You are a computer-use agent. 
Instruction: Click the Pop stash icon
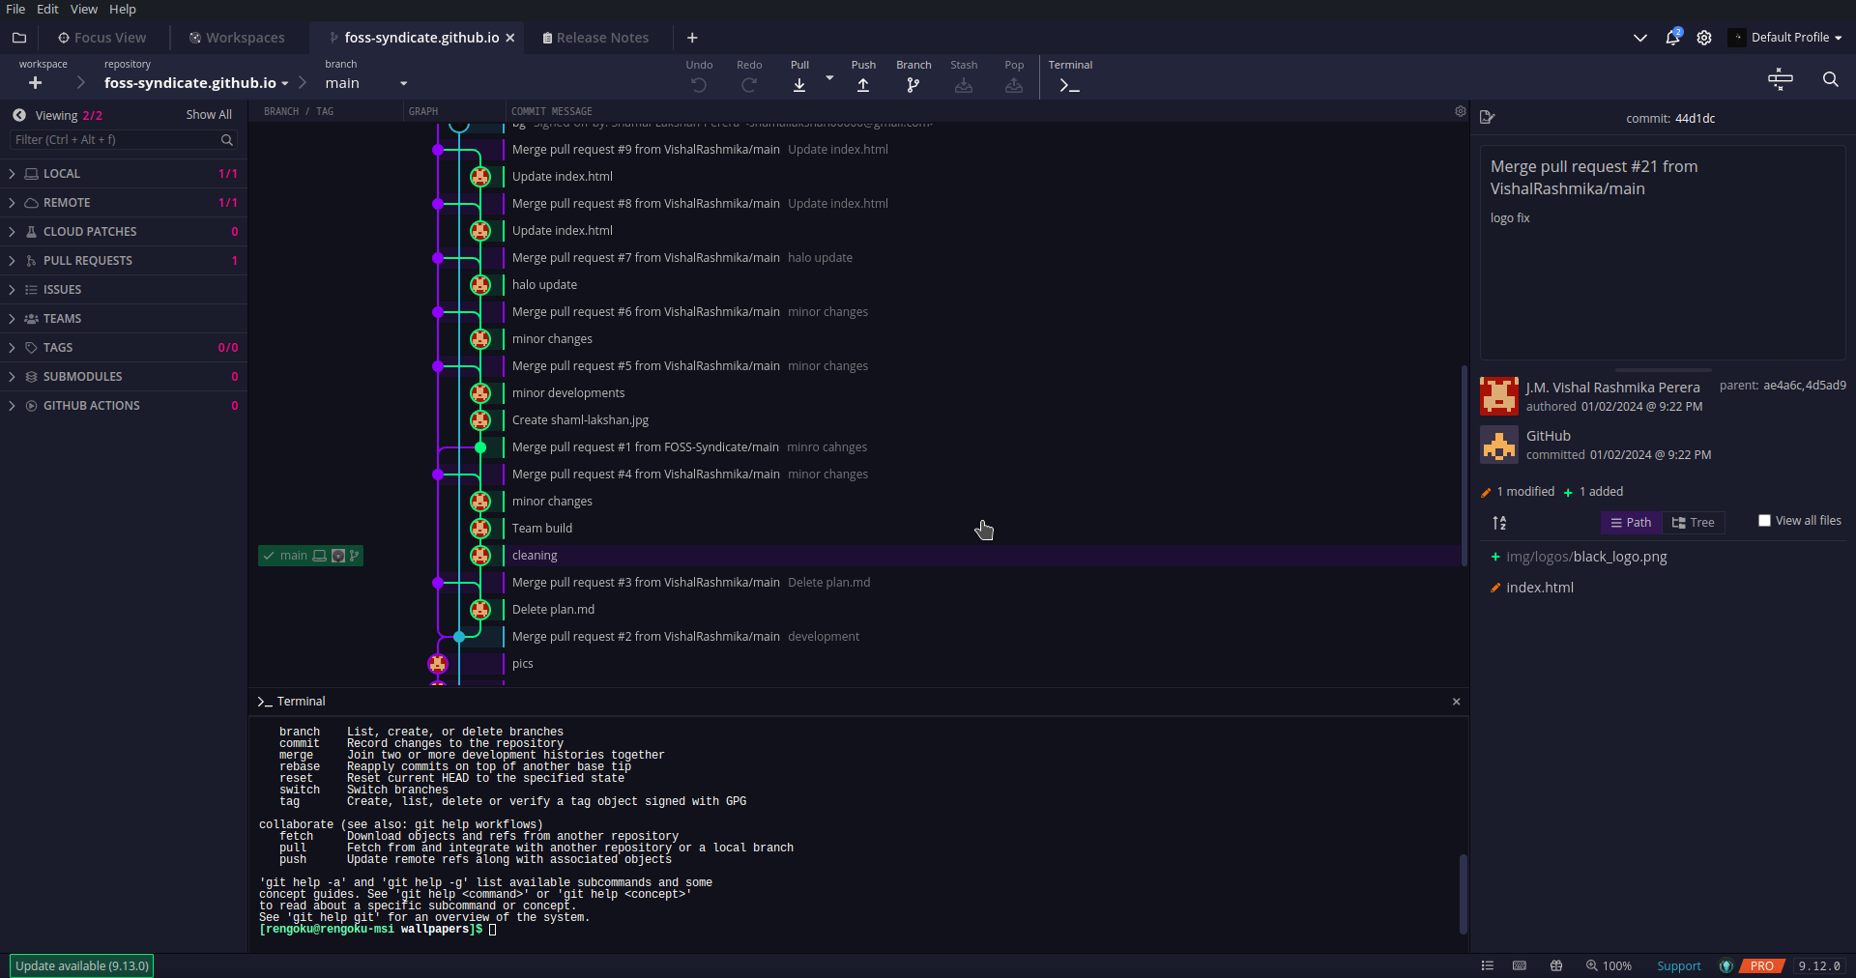[1014, 85]
